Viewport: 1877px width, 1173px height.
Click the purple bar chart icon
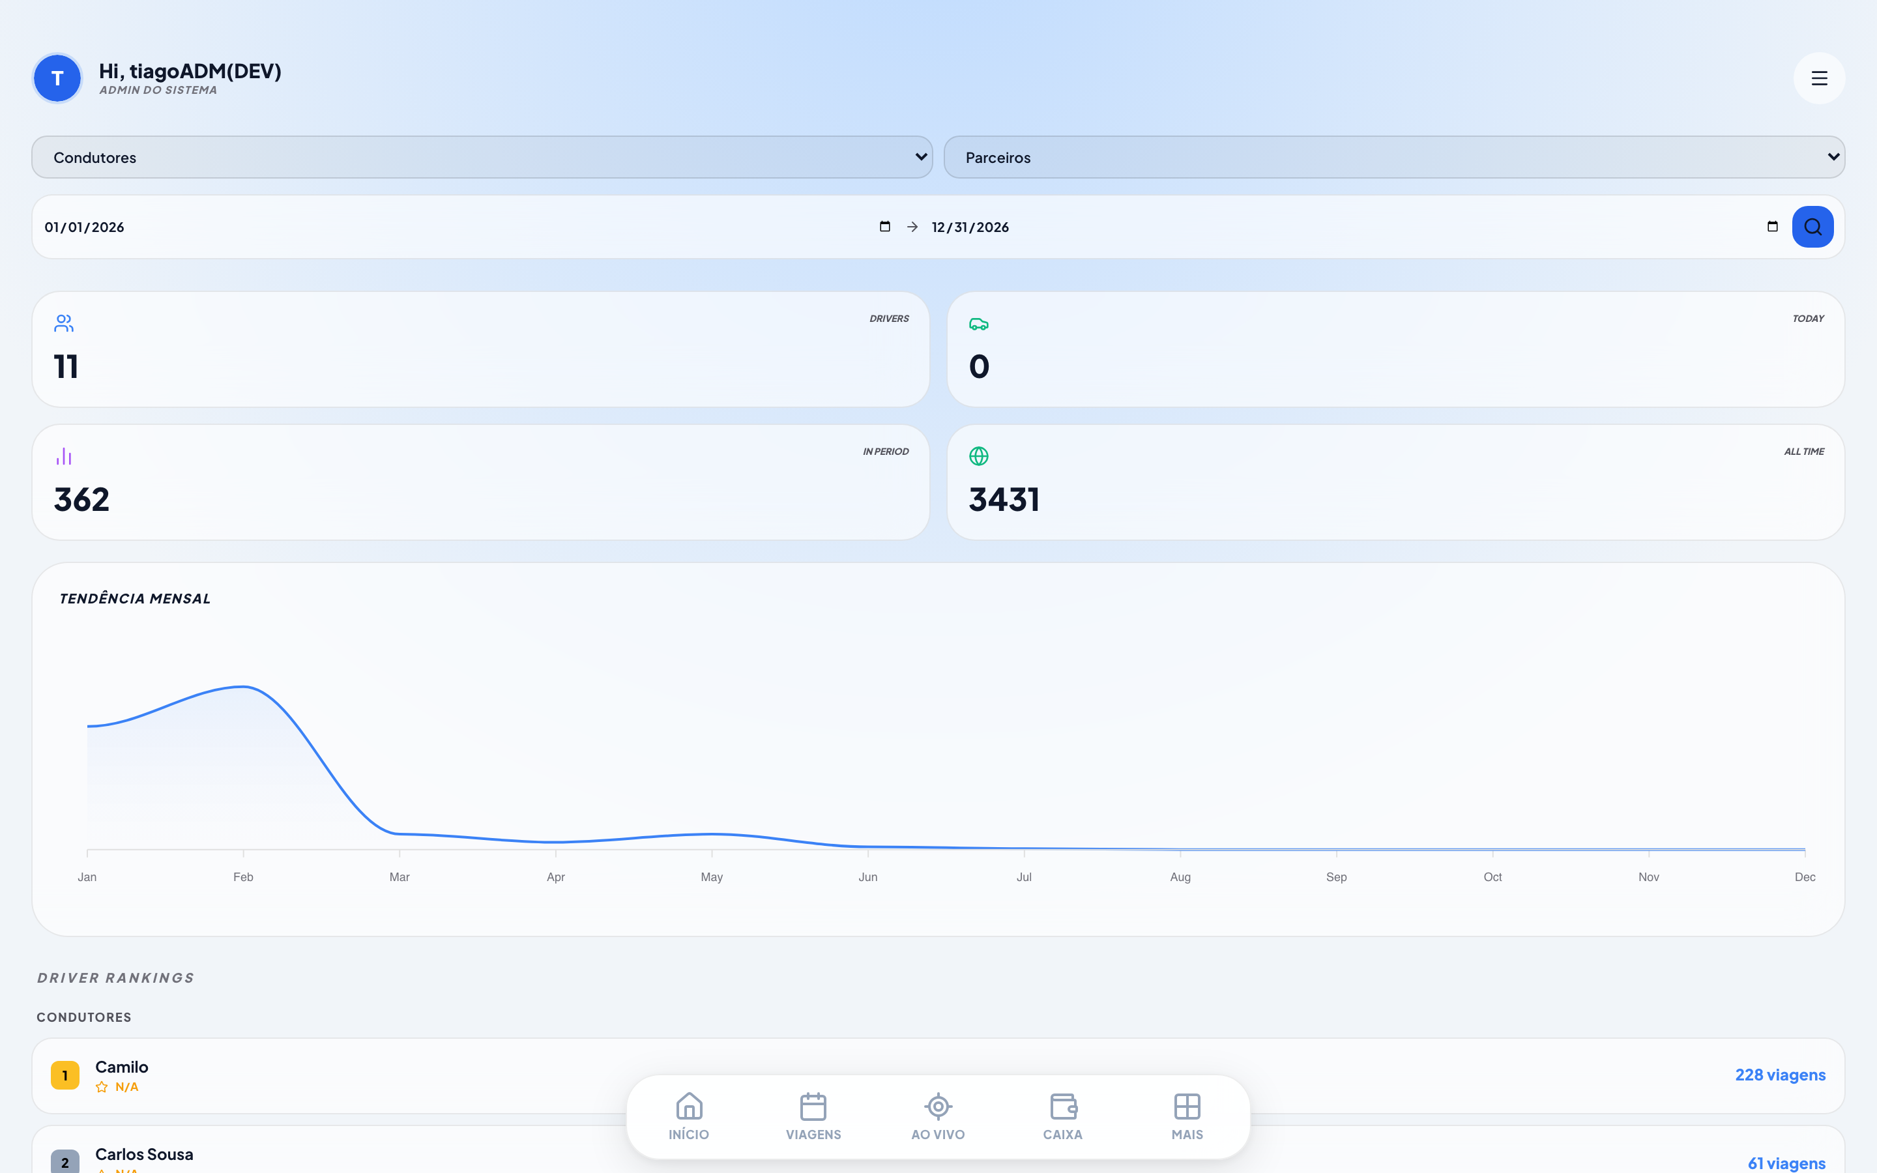(x=65, y=456)
